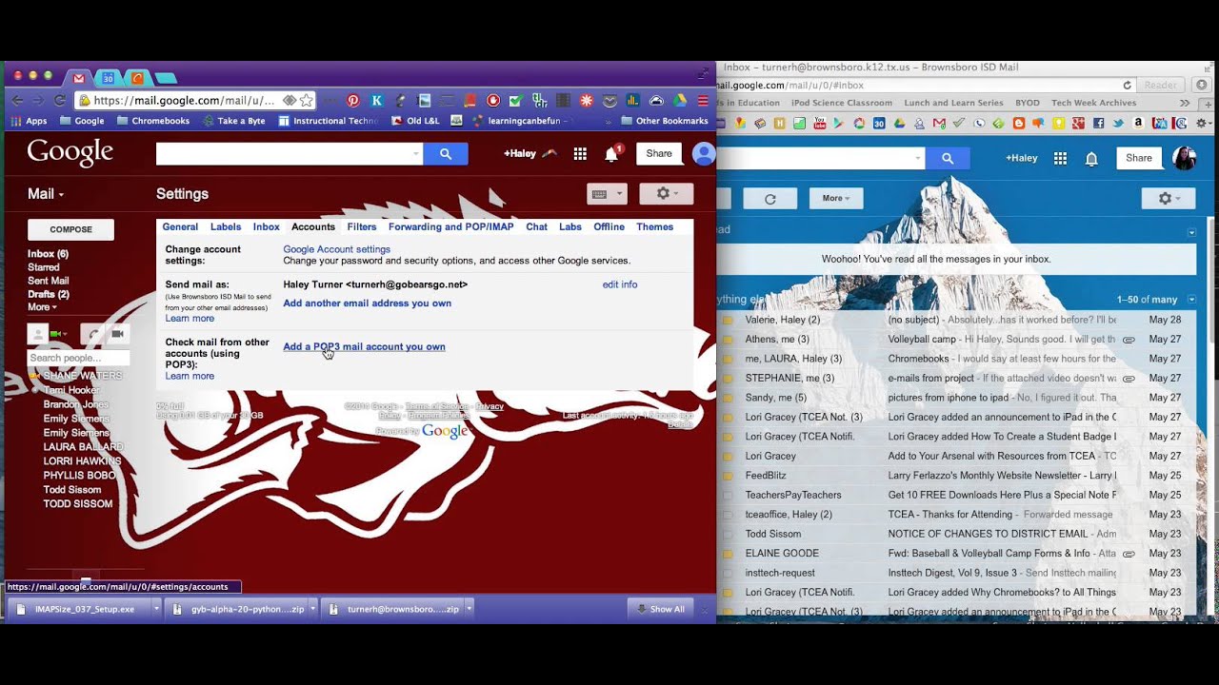
Task: Open the dropdown next to '1–50 of many'
Action: tap(1191, 300)
